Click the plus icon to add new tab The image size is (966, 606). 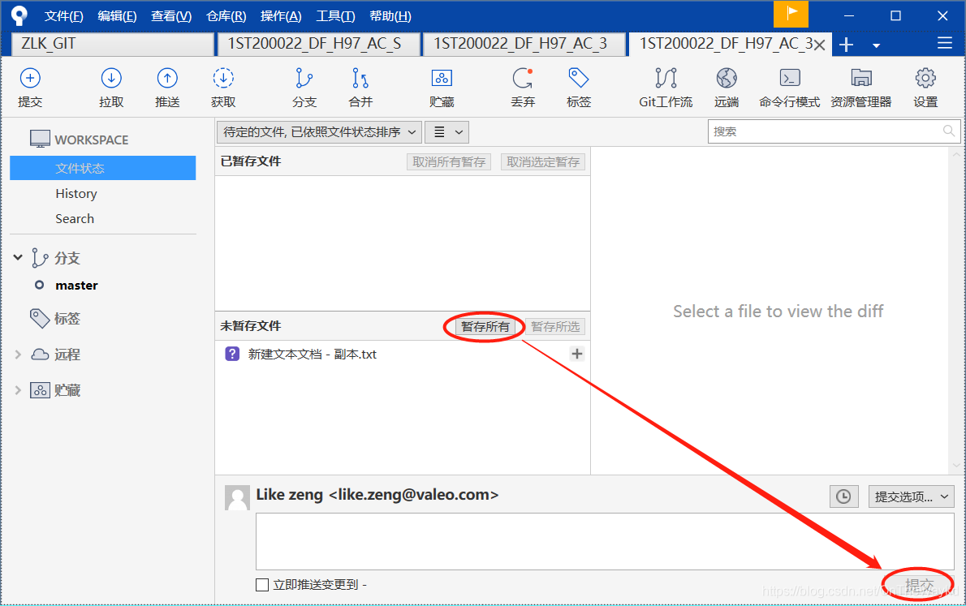pyautogui.click(x=847, y=45)
